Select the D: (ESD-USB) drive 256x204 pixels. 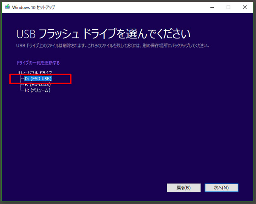38,79
